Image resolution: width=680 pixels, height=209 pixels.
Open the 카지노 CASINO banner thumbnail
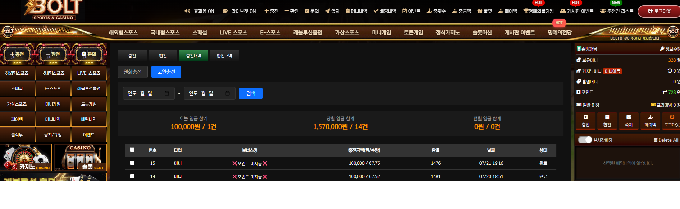point(26,157)
